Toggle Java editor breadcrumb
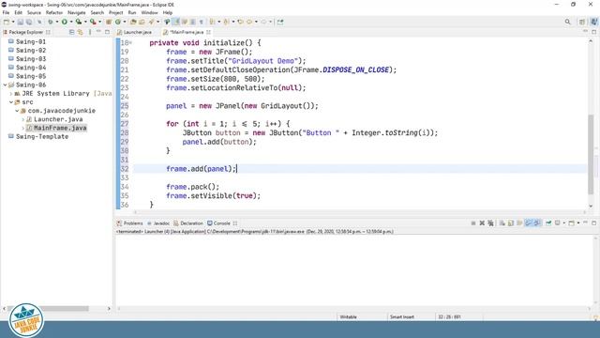This screenshot has width=600, height=338. (x=167, y=22)
